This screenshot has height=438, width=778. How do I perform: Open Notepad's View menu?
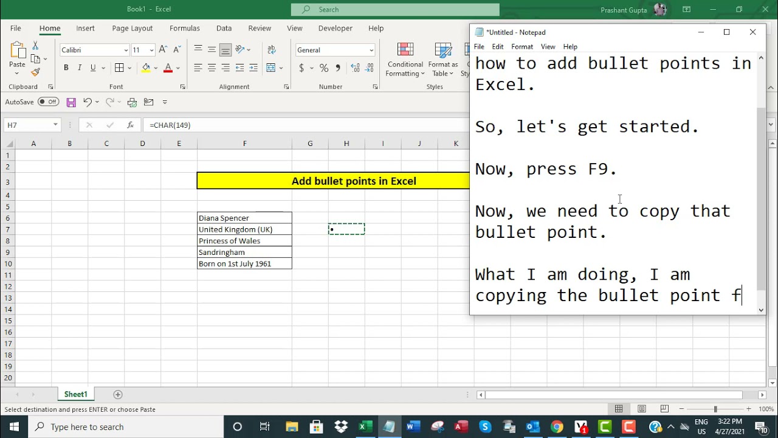click(548, 46)
